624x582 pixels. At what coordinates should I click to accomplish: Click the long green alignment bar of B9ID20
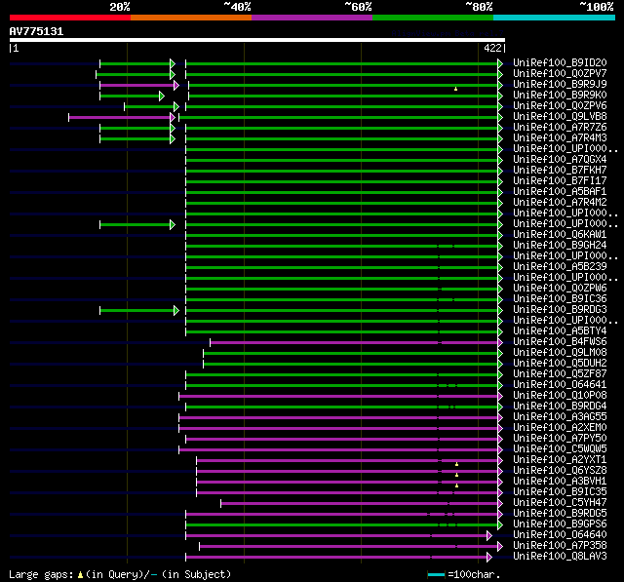[342, 63]
